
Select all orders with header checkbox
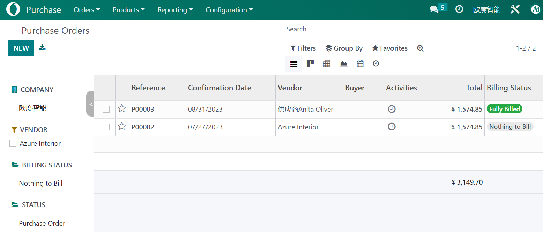point(106,88)
